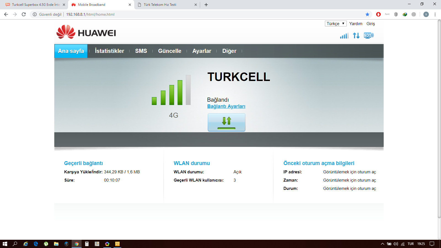Screen dimensions: 441x248
Task: Go forward in browser history
Action: [15, 14]
